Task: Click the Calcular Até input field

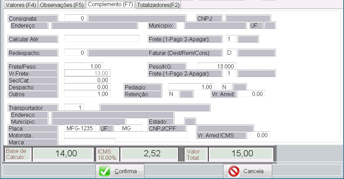Action: 102,38
